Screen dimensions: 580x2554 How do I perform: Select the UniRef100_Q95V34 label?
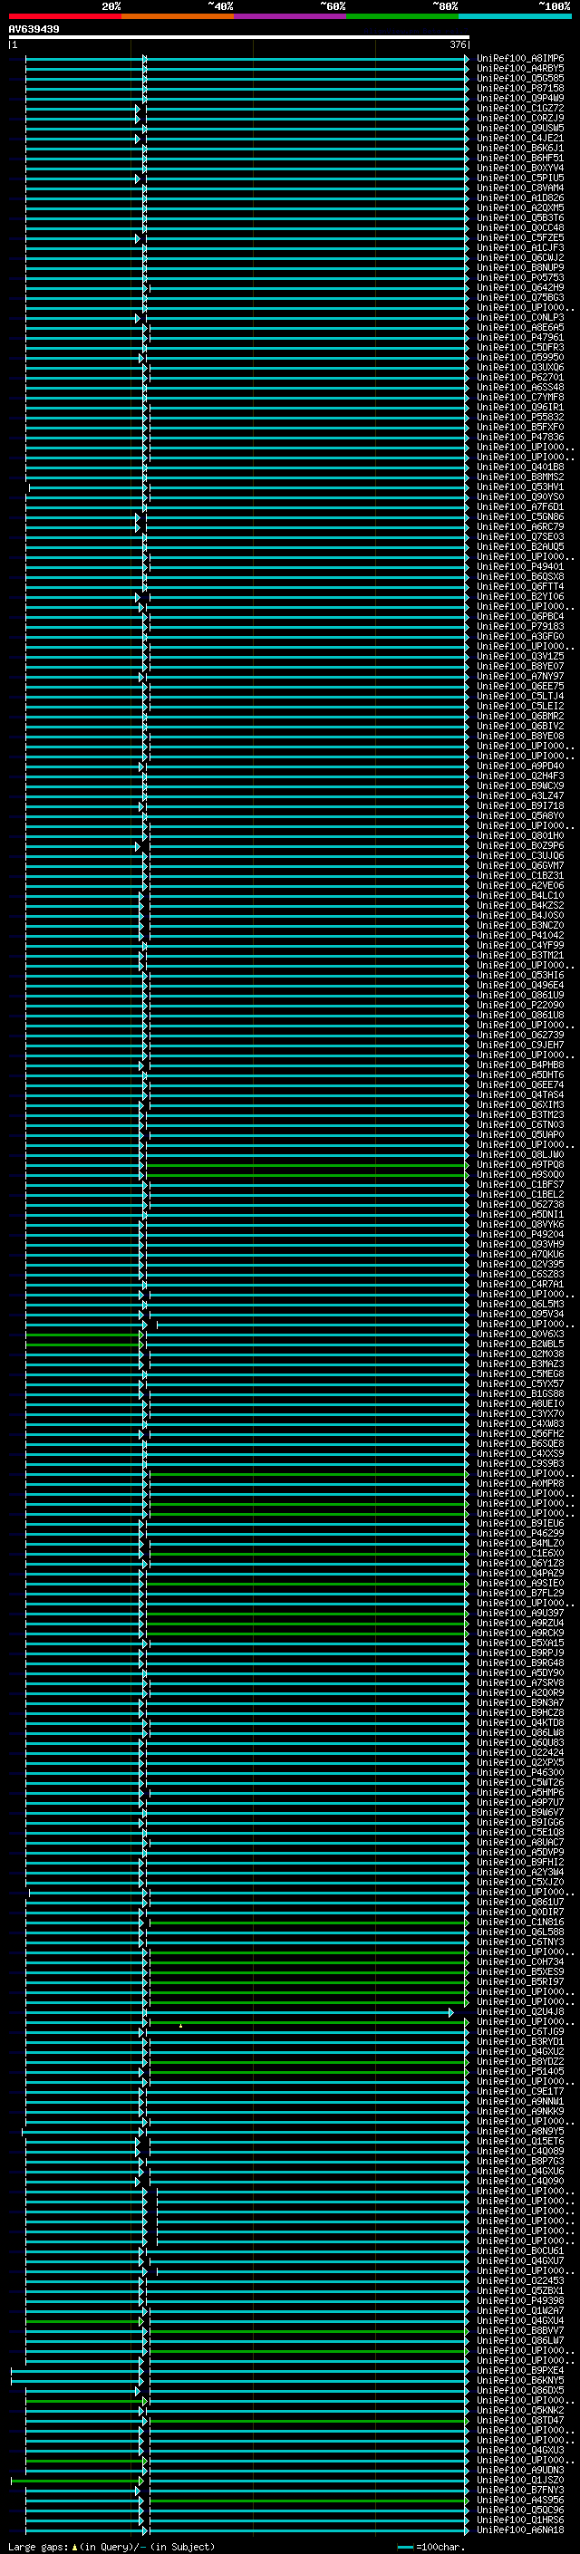click(x=520, y=1314)
